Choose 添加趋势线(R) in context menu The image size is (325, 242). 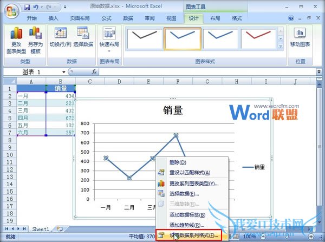(192, 225)
